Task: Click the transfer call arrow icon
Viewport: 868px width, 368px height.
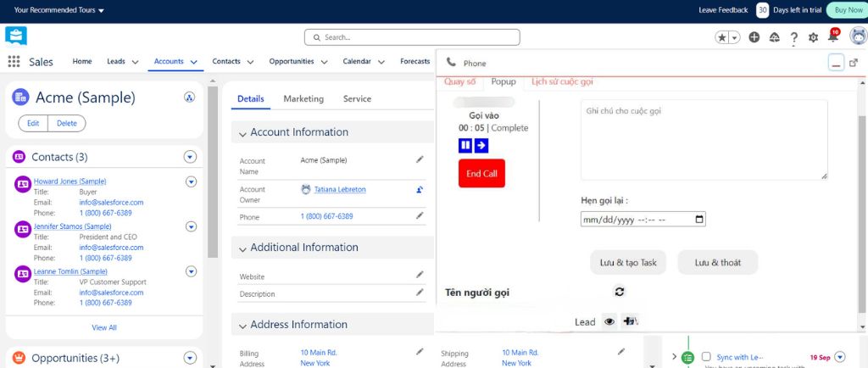Action: [481, 146]
